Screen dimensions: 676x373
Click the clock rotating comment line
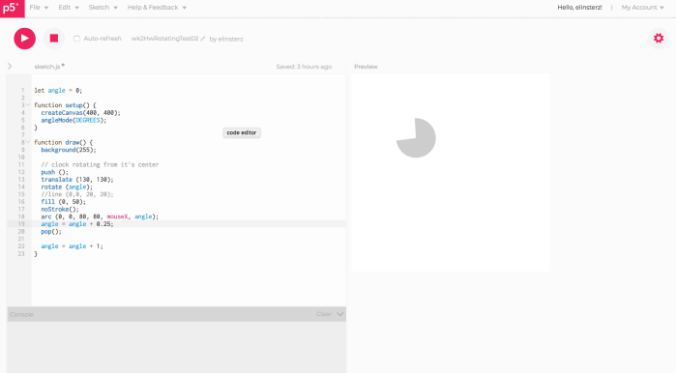[x=100, y=164]
